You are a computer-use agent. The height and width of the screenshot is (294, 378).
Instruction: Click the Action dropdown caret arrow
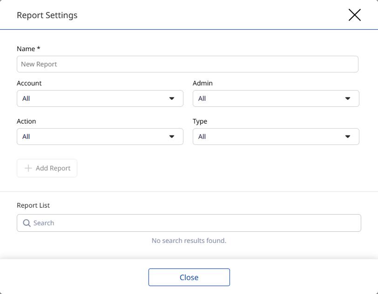pyautogui.click(x=172, y=137)
